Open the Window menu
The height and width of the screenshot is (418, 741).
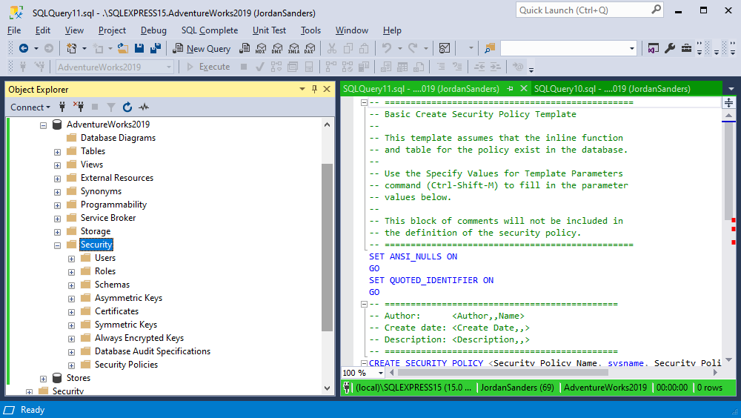coord(351,30)
